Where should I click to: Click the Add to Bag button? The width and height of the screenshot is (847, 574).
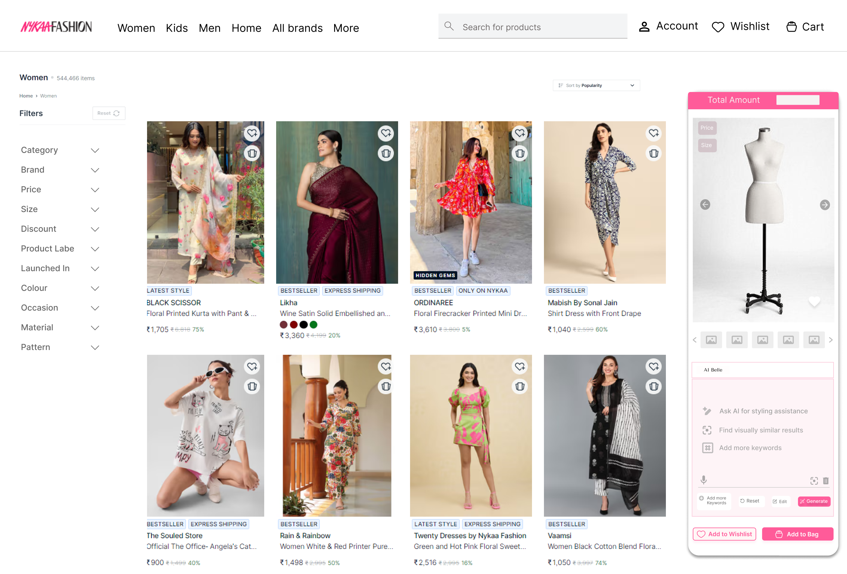click(x=798, y=534)
